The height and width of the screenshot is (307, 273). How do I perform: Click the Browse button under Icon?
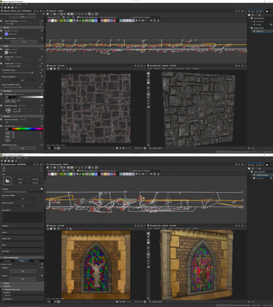(20, 179)
